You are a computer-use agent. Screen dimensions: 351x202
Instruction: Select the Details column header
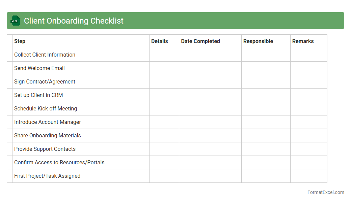click(160, 41)
